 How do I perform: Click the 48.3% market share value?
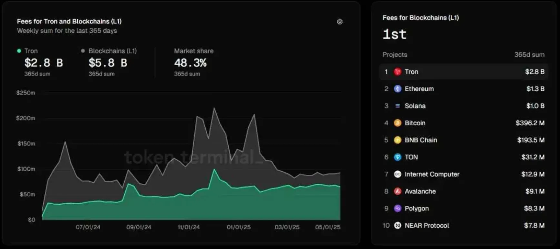[x=190, y=63]
